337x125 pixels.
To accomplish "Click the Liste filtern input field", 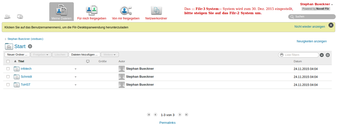I will coord(301,55).
